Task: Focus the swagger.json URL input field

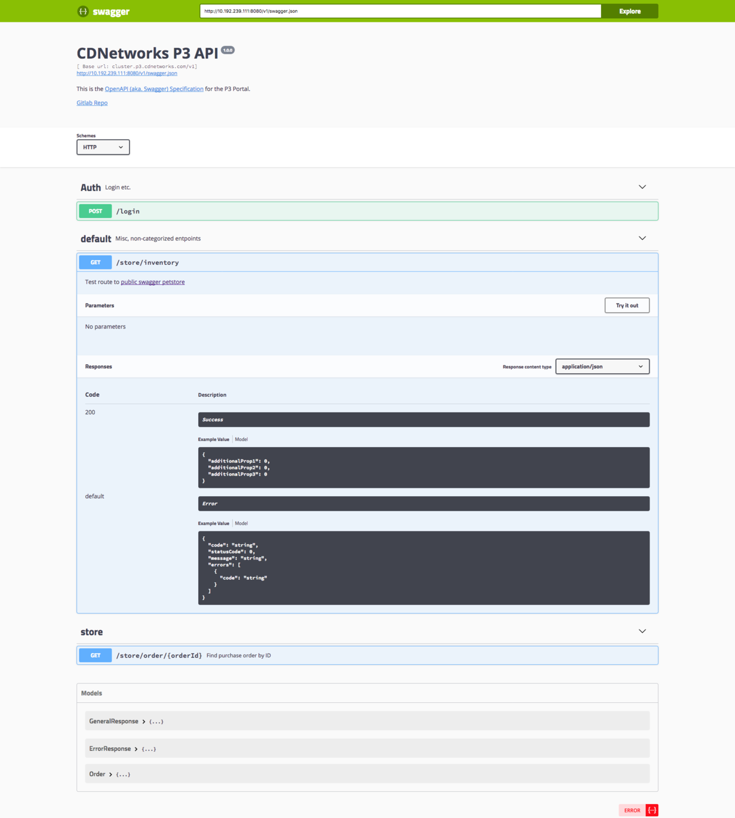Action: 401,11
